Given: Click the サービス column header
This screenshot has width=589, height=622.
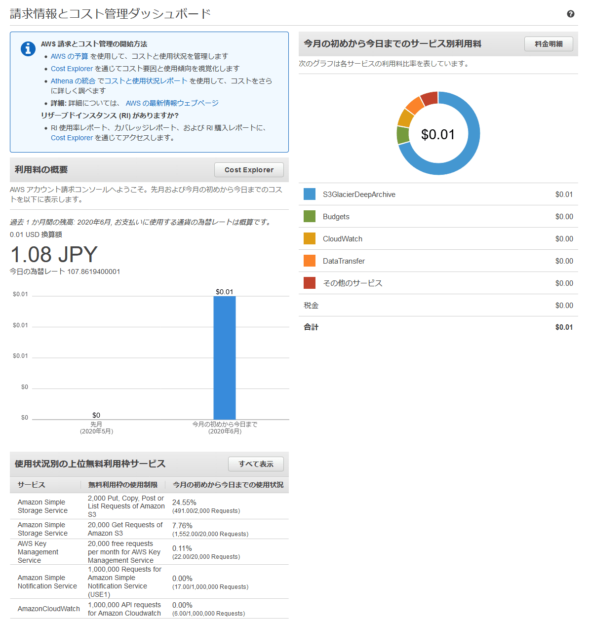Looking at the screenshot, I should coord(31,485).
